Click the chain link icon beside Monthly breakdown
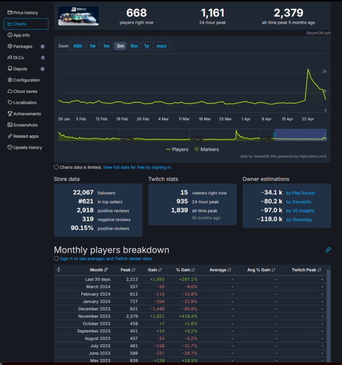The height and width of the screenshot is (365, 342). [x=328, y=250]
